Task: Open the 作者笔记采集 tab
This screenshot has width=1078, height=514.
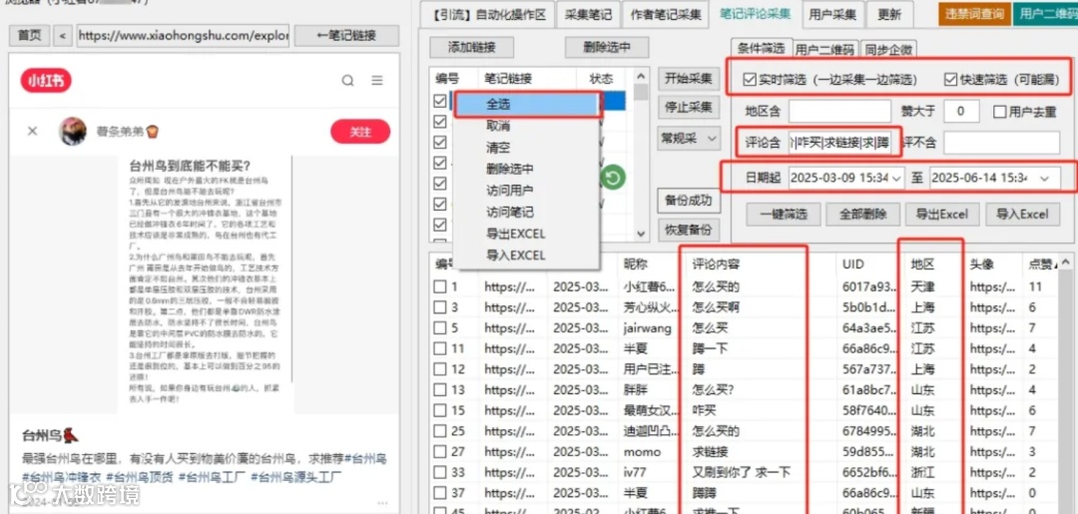Action: click(x=664, y=14)
